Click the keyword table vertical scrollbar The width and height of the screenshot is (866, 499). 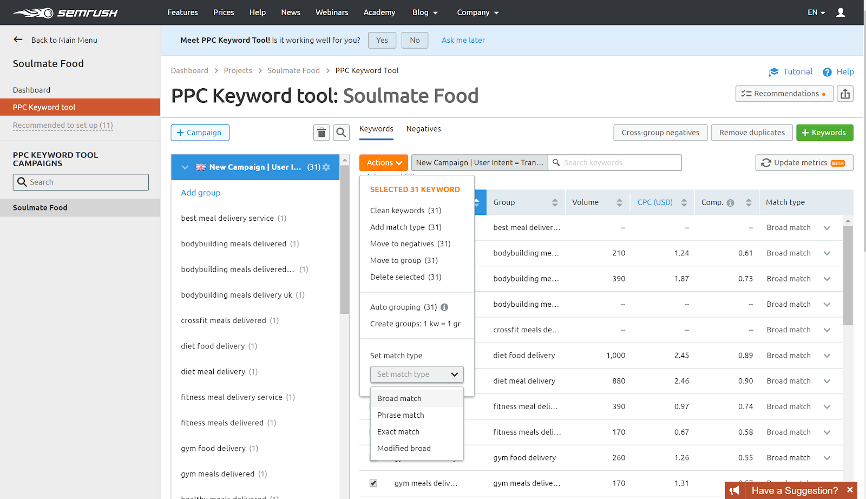(x=848, y=275)
